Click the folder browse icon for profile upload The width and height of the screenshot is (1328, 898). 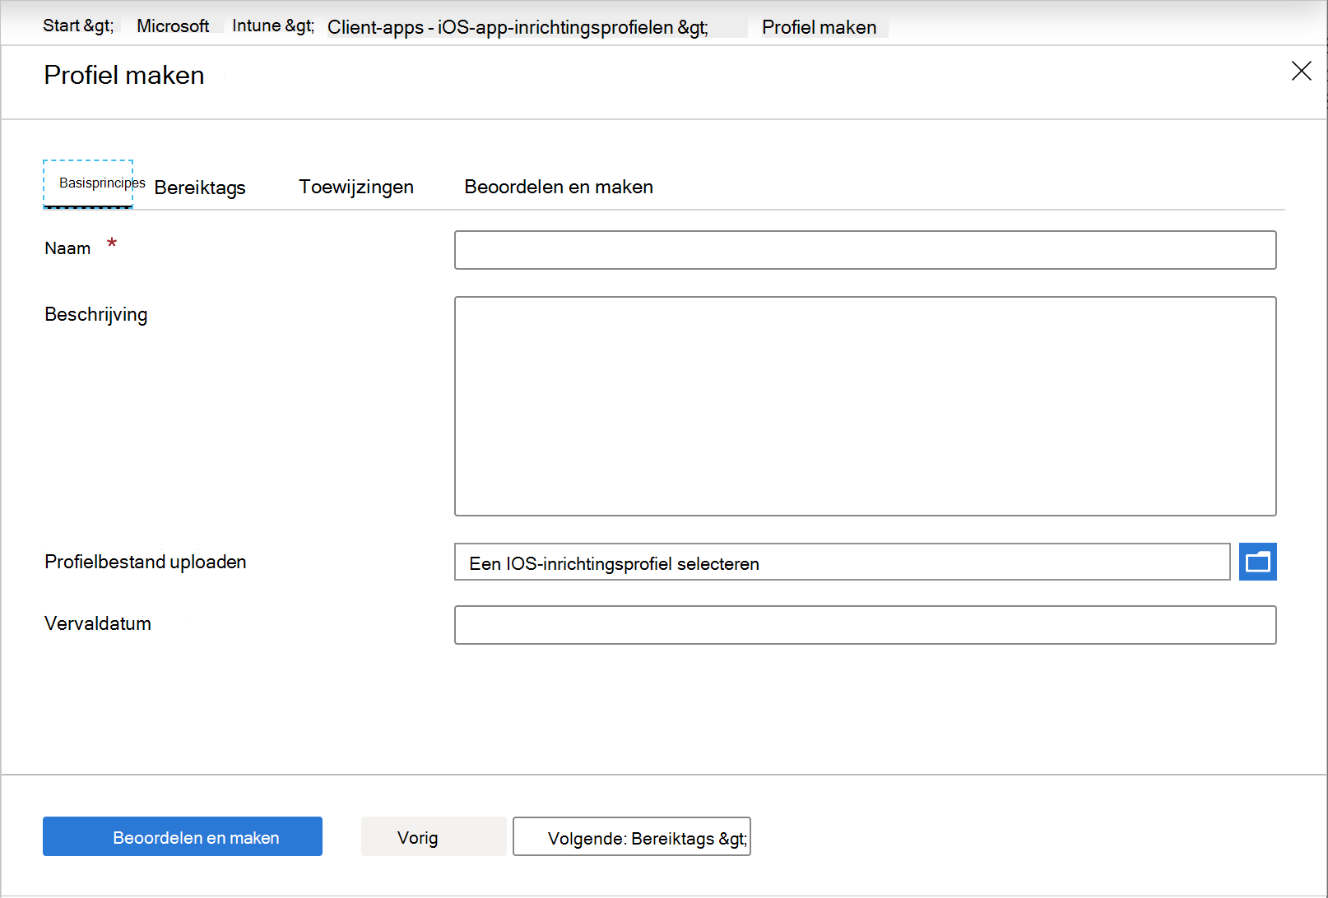1257,562
